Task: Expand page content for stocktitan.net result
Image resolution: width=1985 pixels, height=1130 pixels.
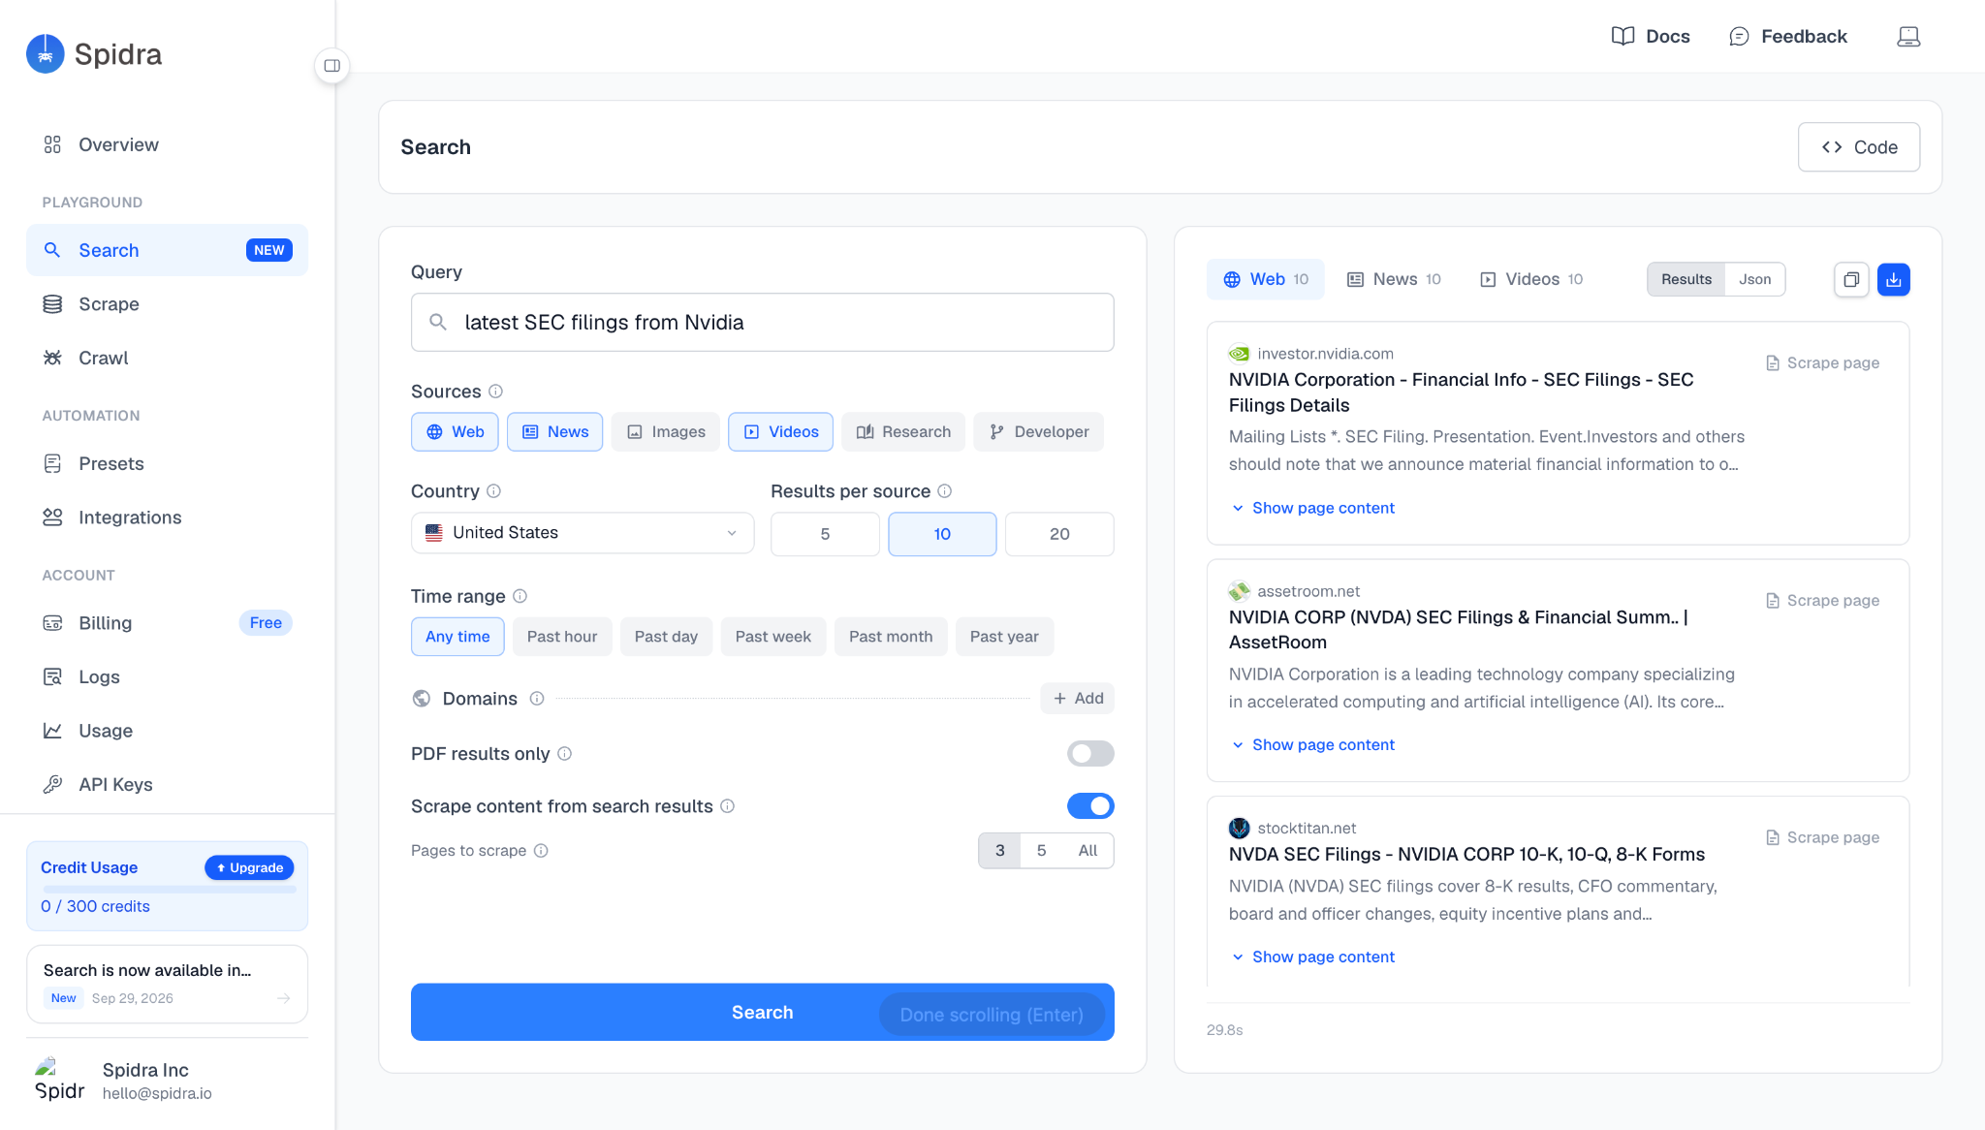Action: pos(1312,957)
